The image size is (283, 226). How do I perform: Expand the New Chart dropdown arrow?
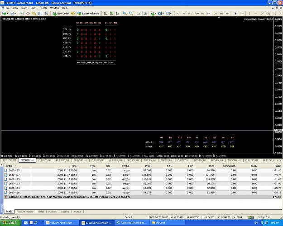tap(7, 14)
